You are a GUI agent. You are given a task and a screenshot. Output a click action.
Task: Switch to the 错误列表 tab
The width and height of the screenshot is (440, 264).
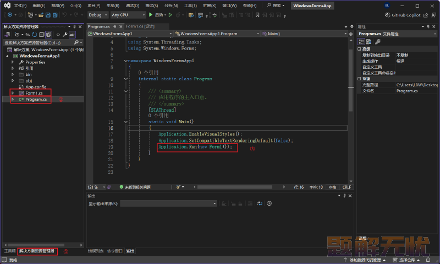click(x=96, y=251)
